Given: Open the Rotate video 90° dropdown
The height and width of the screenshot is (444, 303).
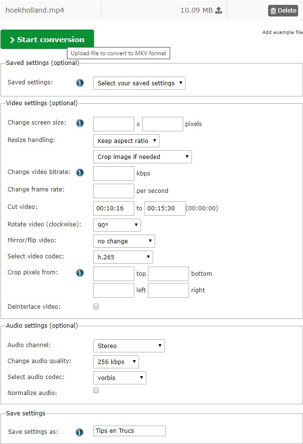Looking at the screenshot, I should pyautogui.click(x=116, y=225).
